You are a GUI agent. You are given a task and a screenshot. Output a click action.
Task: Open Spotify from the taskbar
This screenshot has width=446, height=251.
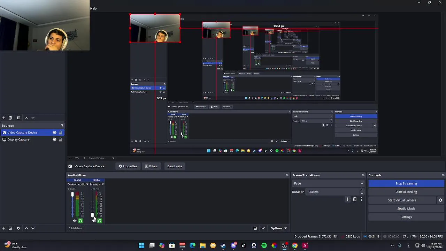click(x=264, y=246)
